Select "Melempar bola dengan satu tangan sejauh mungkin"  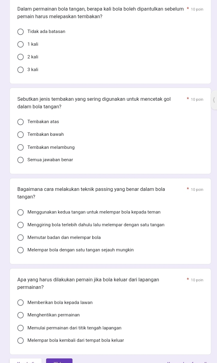click(x=20, y=250)
